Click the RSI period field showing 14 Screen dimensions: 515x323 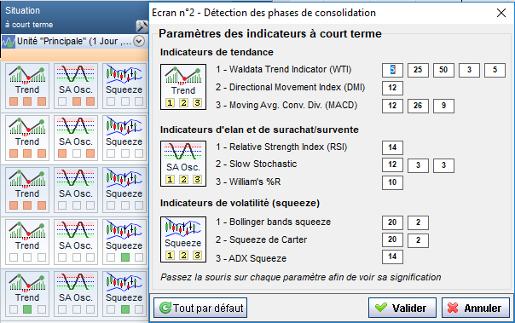point(392,147)
